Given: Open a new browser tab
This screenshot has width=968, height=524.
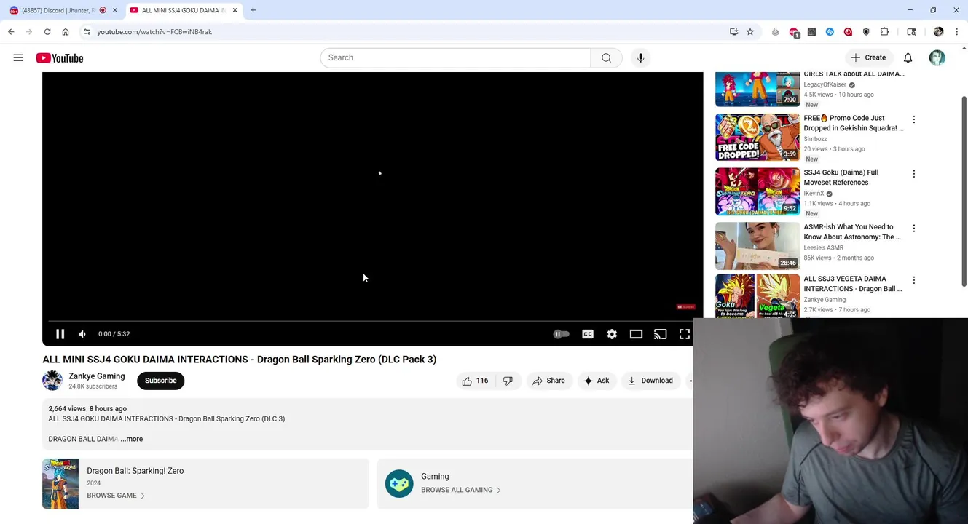Looking at the screenshot, I should (x=253, y=10).
